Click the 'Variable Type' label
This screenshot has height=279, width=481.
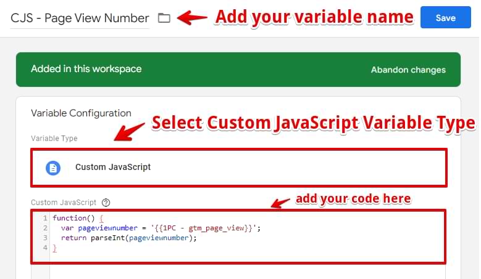click(54, 139)
